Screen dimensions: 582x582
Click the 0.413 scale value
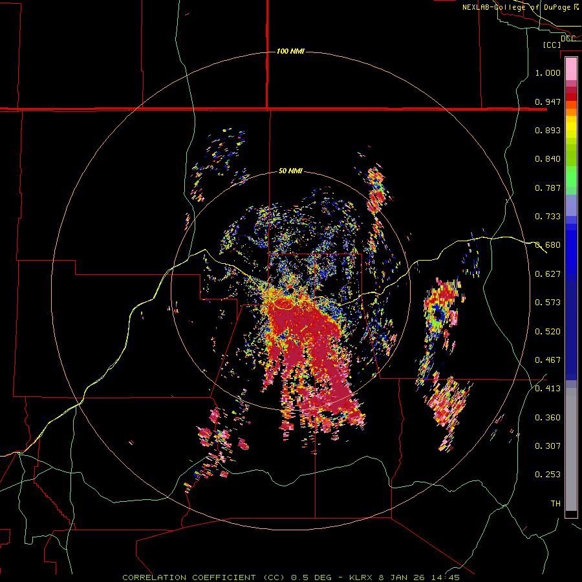(x=548, y=389)
